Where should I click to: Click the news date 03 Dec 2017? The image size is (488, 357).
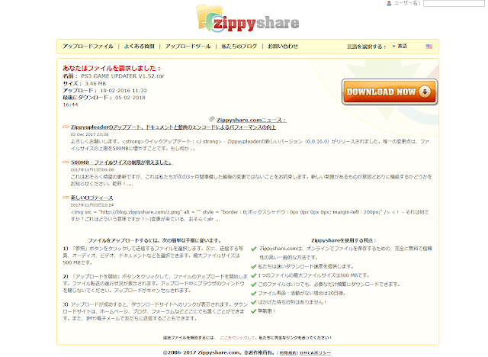(x=90, y=134)
